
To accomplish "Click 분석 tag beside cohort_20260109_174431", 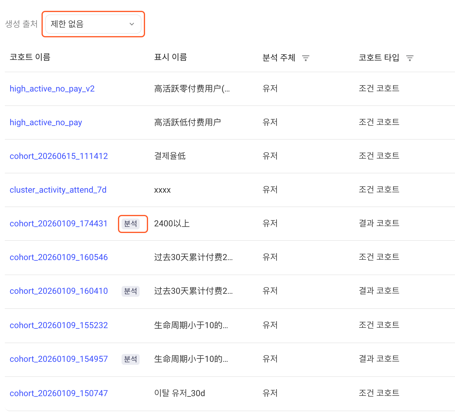I will point(131,224).
